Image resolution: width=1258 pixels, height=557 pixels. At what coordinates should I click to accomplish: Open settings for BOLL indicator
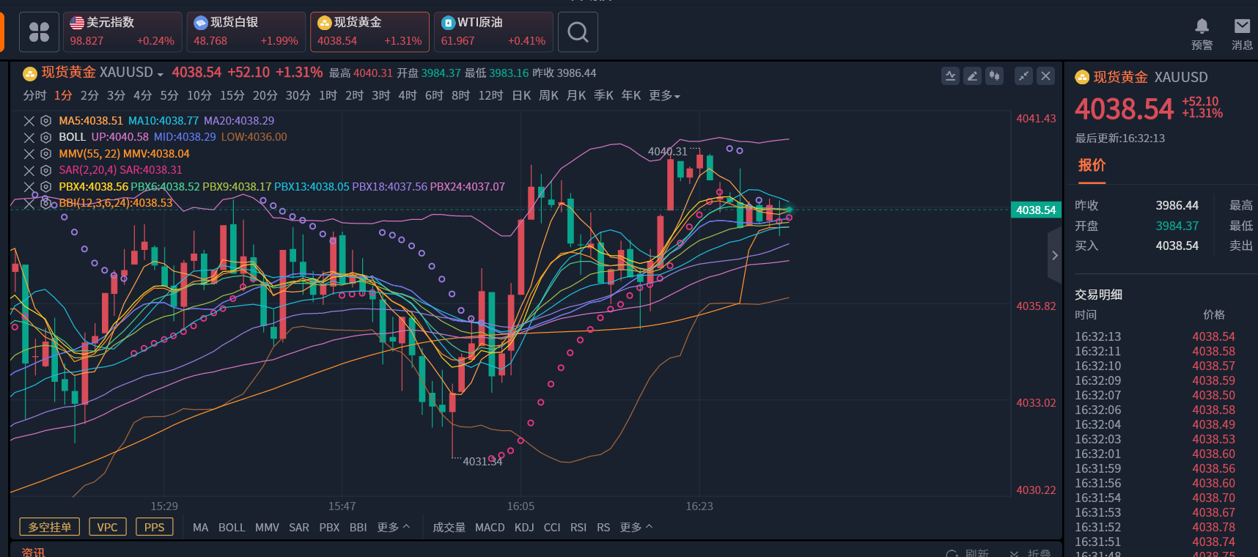pyautogui.click(x=45, y=137)
